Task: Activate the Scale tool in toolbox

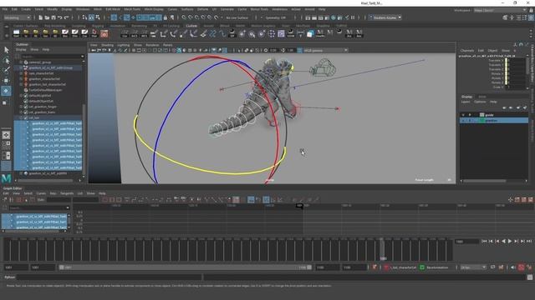Action: 5,102
